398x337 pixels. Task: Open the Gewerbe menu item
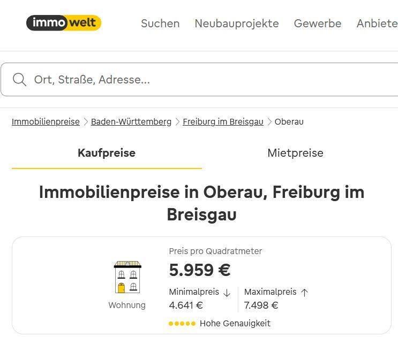click(x=318, y=24)
